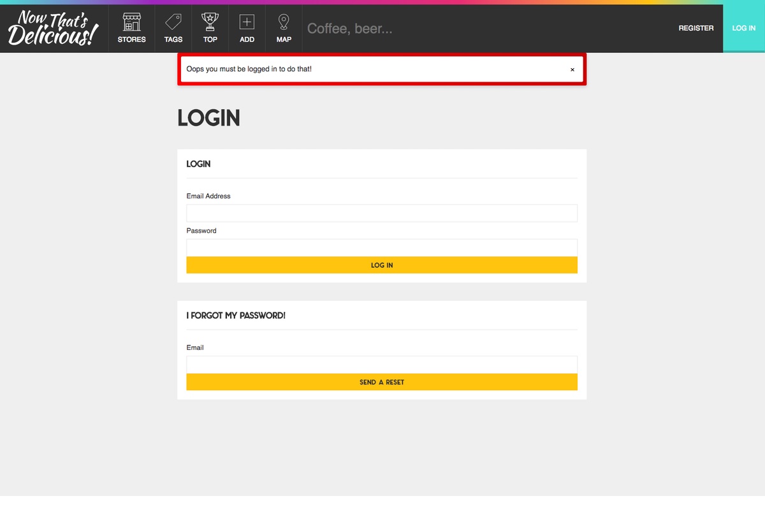765x510 pixels.
Task: Dismiss the logged-in warning with the × icon
Action: [x=572, y=69]
